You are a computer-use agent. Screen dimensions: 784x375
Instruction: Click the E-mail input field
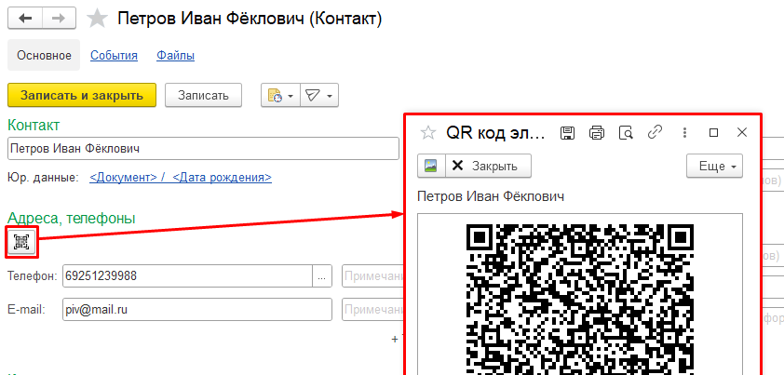197,310
